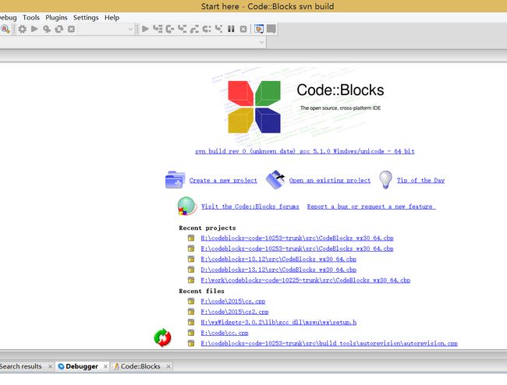Open recent file wxWidgets-3.0.2 setup.h
Image resolution: width=507 pixels, height=385 pixels.
point(278,323)
